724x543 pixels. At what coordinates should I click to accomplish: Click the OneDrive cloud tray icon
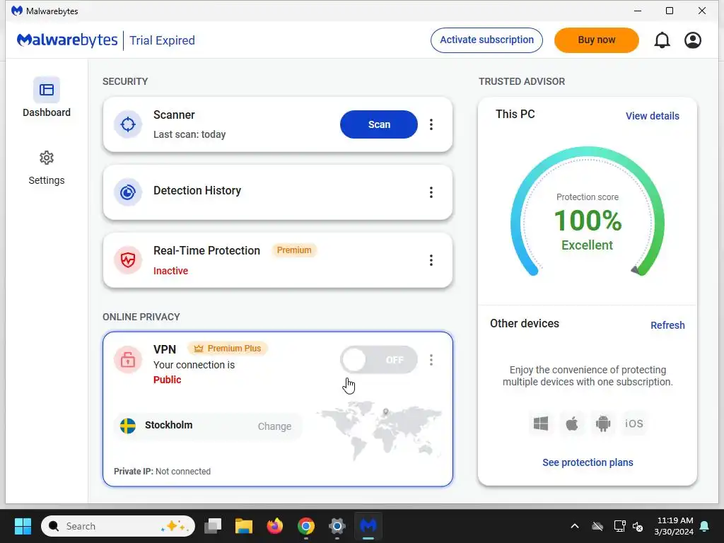coord(597,526)
